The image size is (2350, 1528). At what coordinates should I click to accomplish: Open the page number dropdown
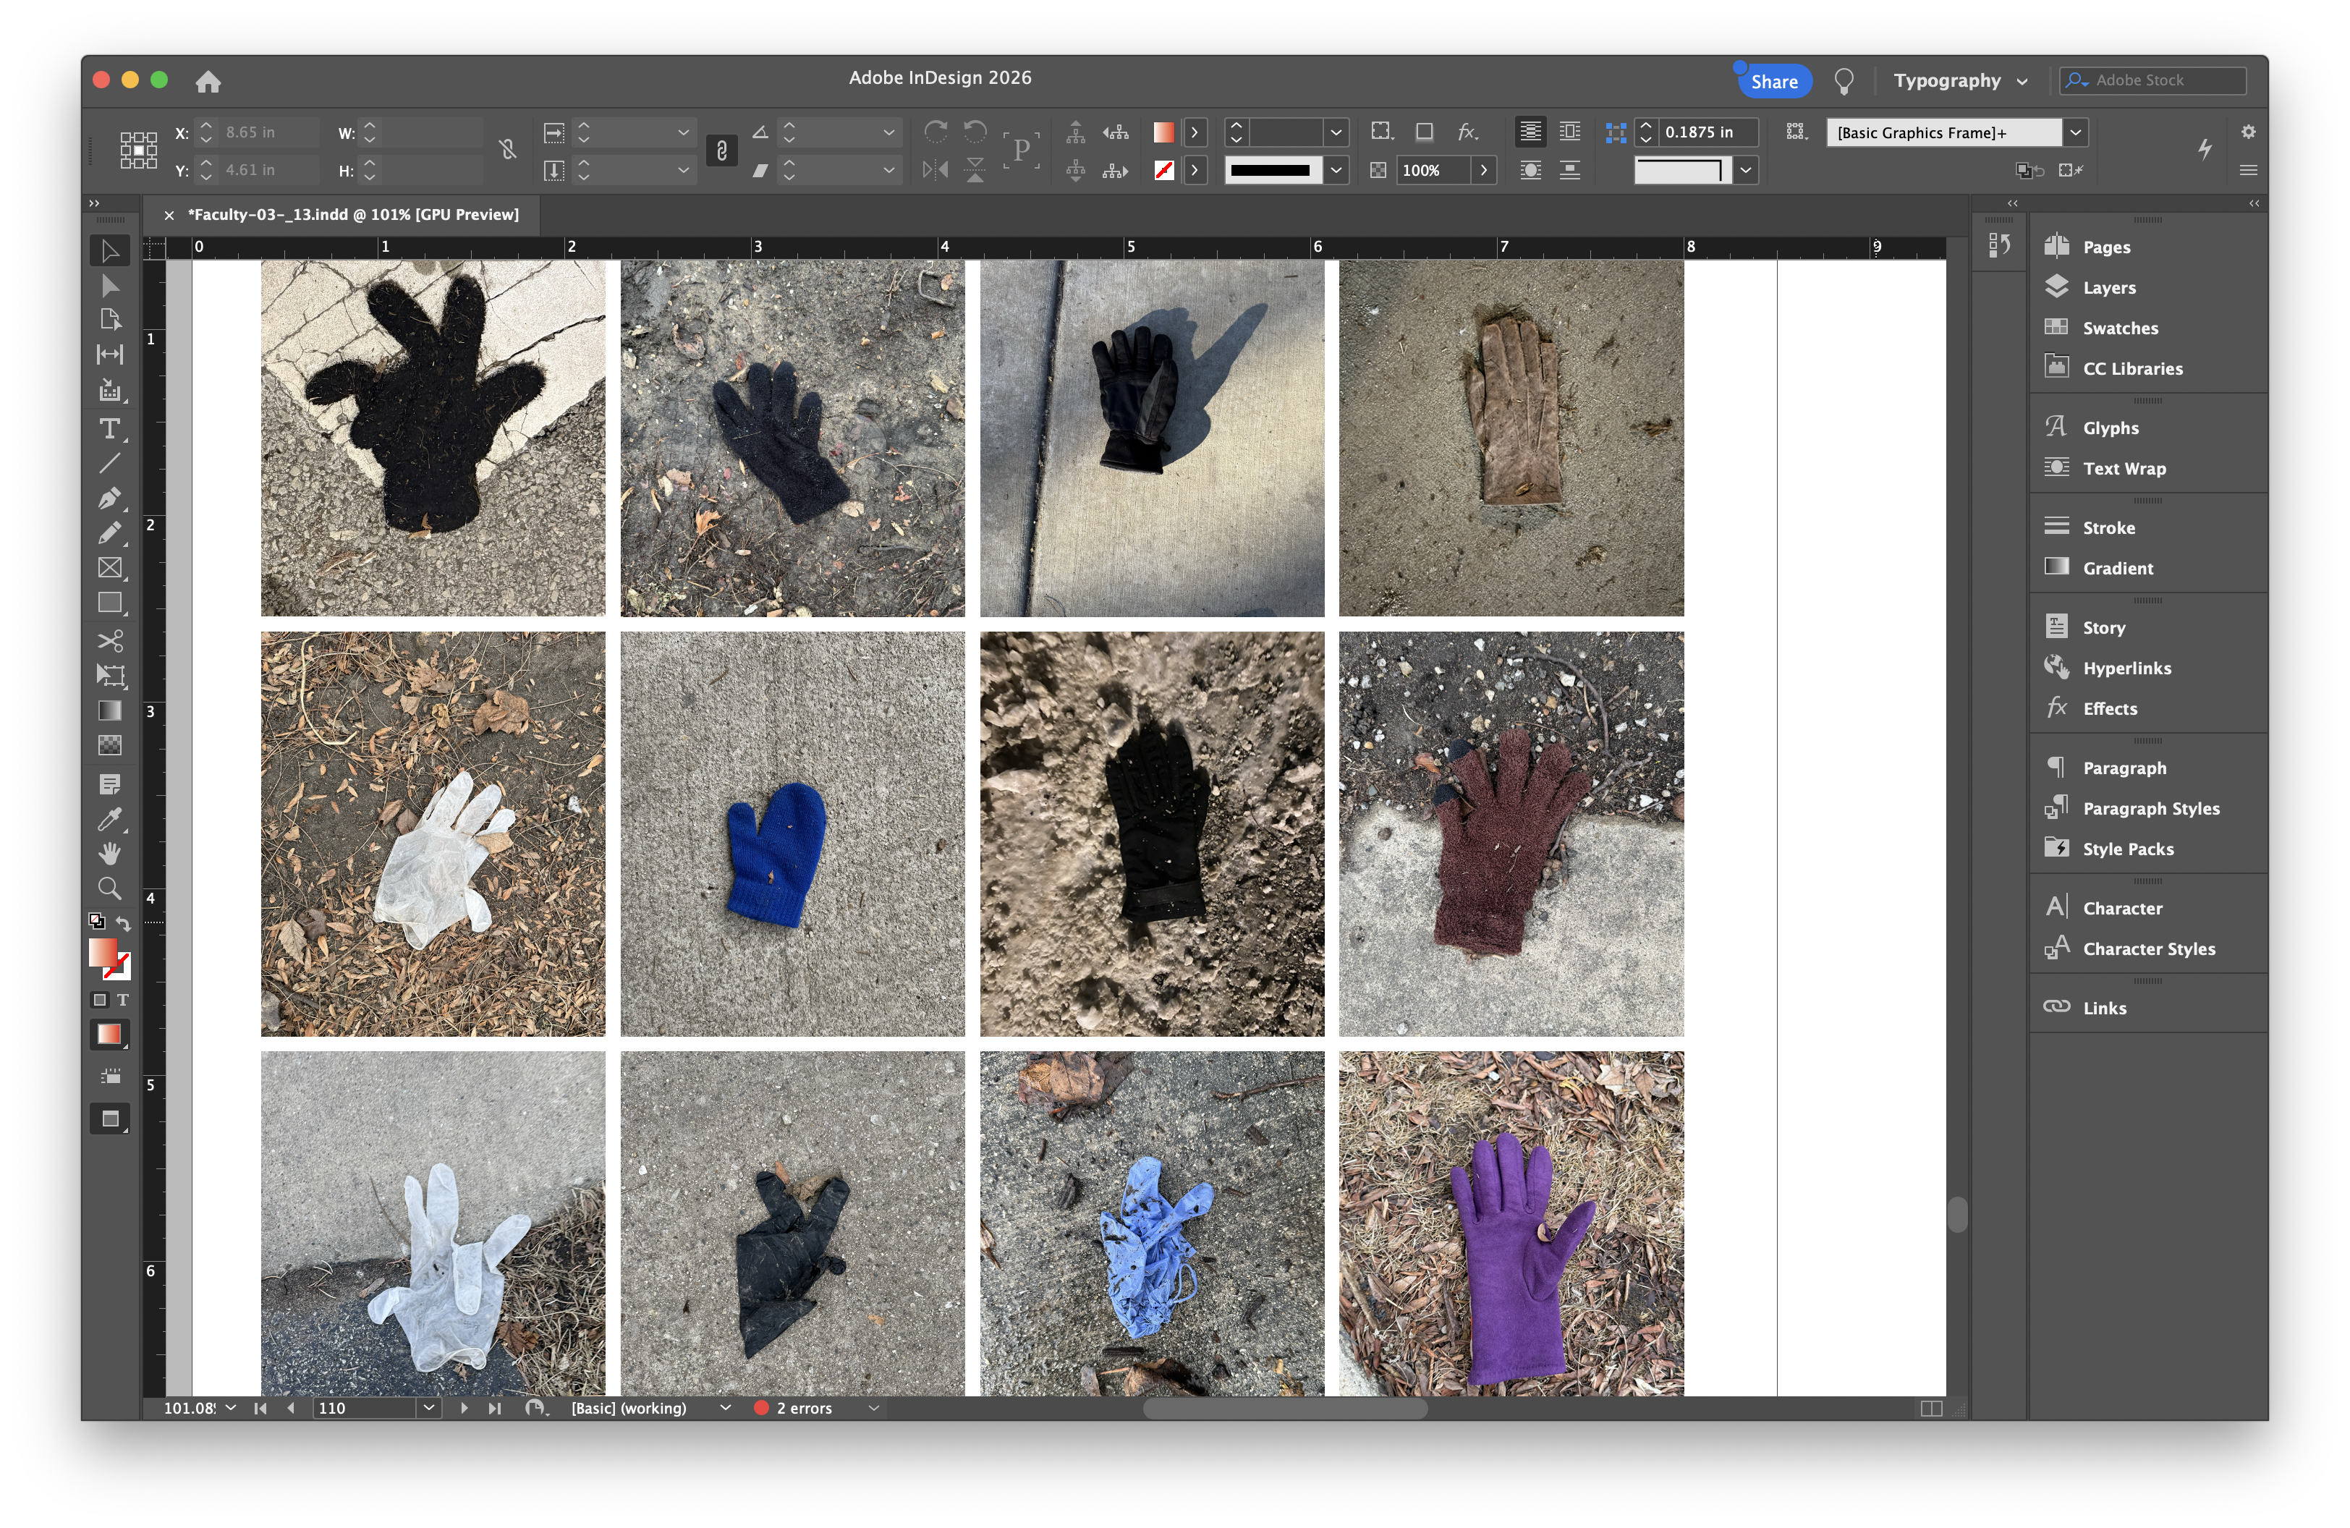click(428, 1408)
